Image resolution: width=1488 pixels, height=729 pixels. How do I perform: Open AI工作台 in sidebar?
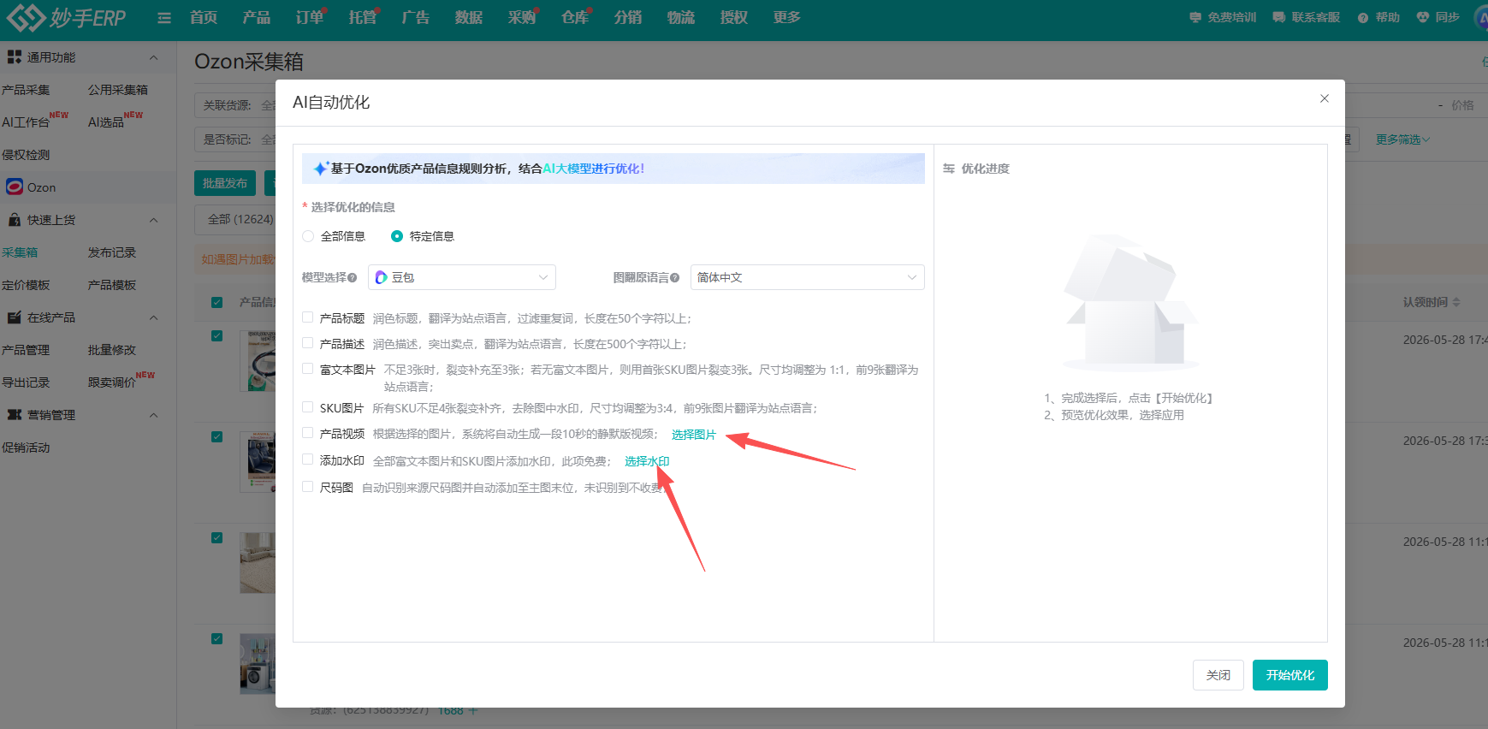26,122
